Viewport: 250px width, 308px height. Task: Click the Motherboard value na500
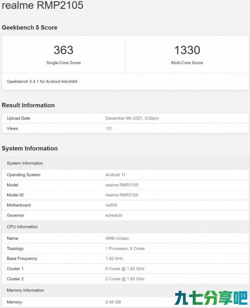tap(111, 205)
